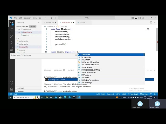Close the IEmployee suggestion details popup
The height and width of the screenshot is (124, 166).
76,55
